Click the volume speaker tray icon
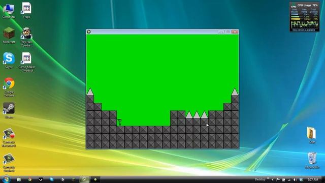Screen dimensions: 325x183 (x=295, y=179)
